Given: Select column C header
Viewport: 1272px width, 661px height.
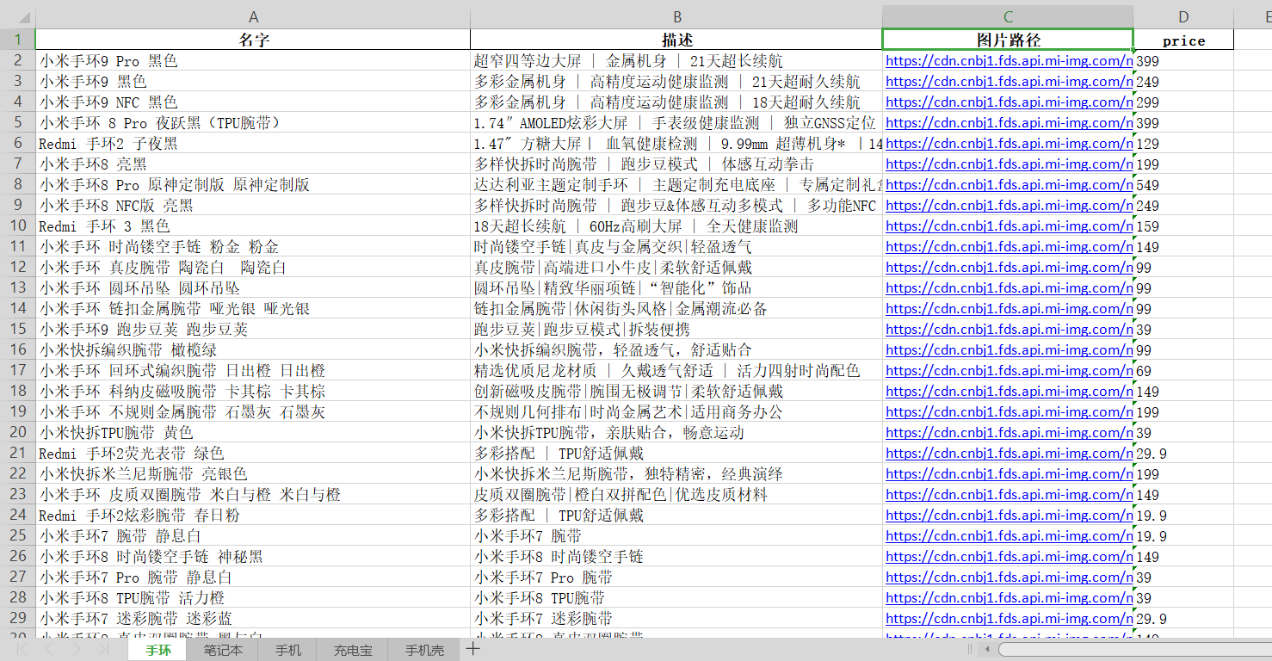Looking at the screenshot, I should point(1008,17).
